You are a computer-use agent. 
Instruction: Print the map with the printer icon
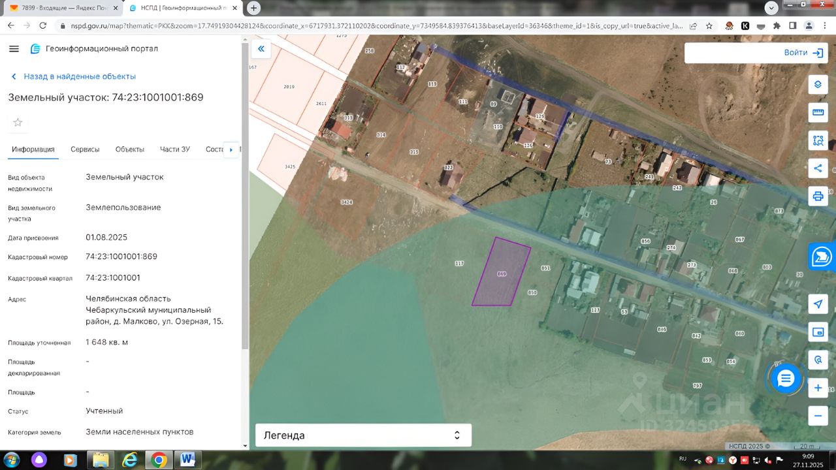[x=818, y=196]
